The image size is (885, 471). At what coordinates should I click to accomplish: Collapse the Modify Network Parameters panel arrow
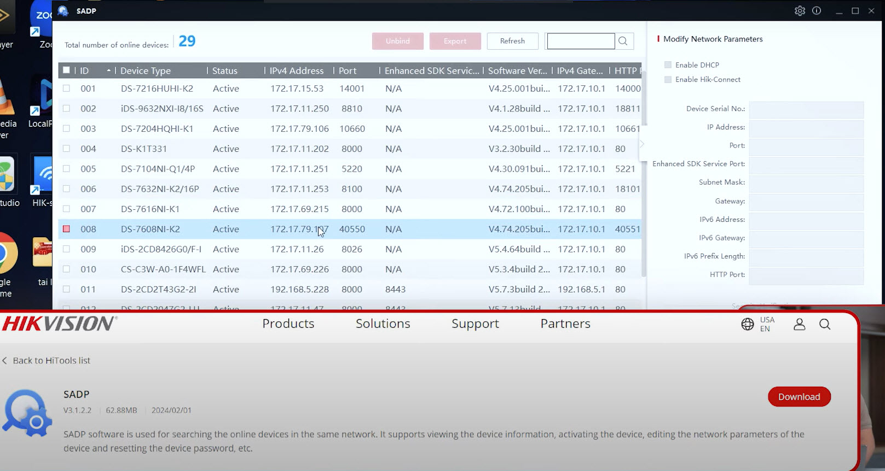tap(642, 144)
